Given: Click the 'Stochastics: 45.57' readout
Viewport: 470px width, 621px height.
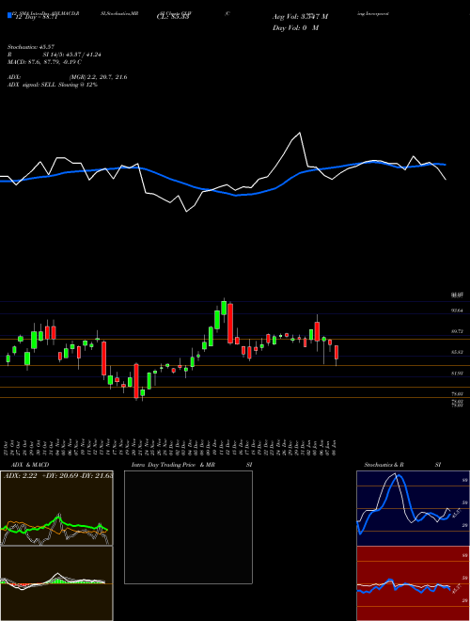Looking at the screenshot, I should click(30, 47).
